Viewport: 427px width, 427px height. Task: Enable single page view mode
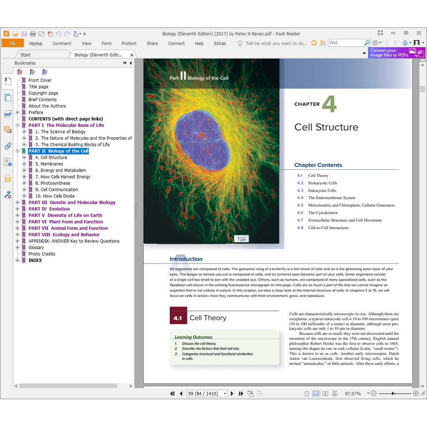[x=307, y=393]
